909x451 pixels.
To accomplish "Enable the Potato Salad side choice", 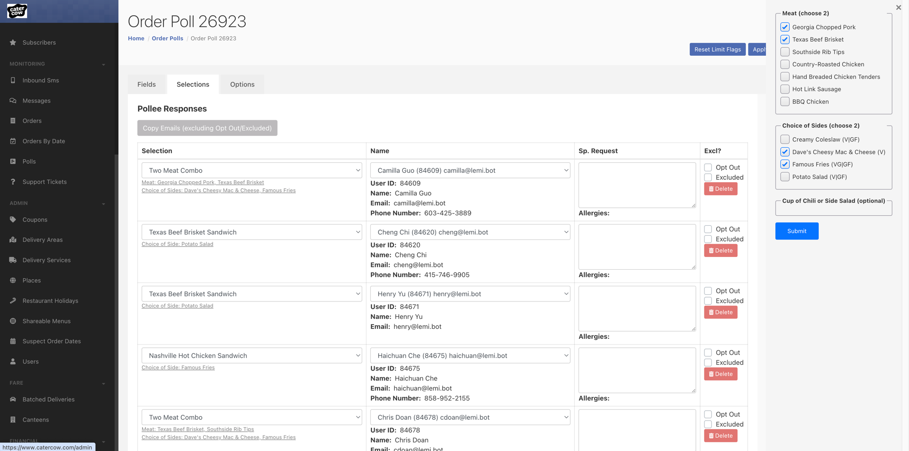I will coord(785,177).
